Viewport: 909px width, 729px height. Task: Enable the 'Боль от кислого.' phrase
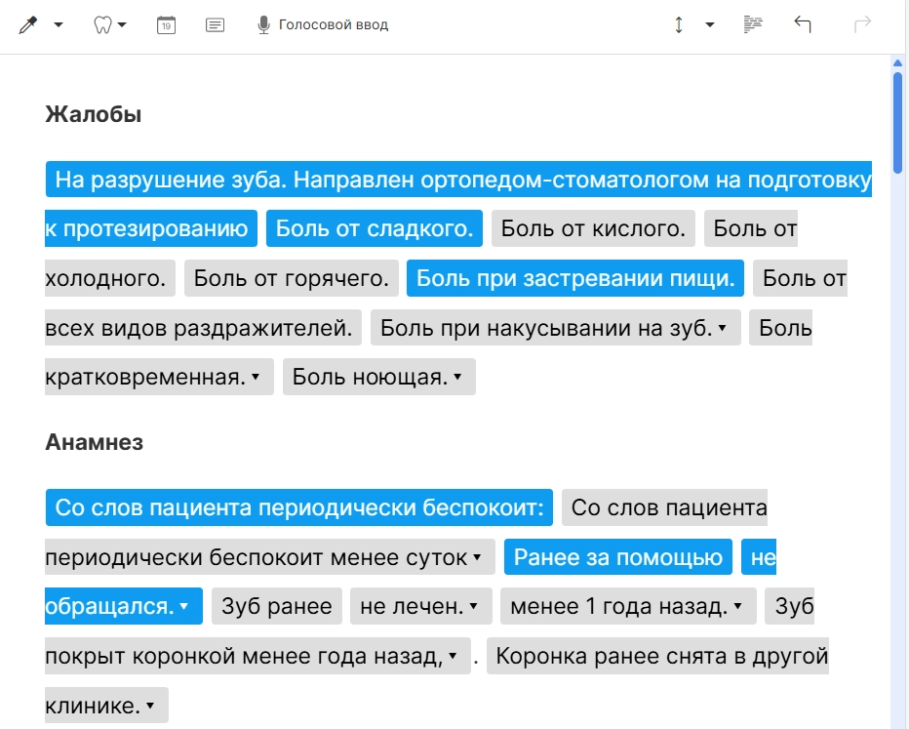[593, 229]
